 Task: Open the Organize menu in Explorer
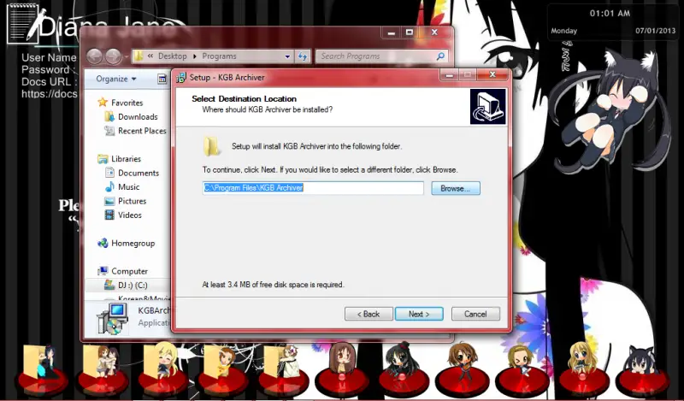tap(116, 79)
